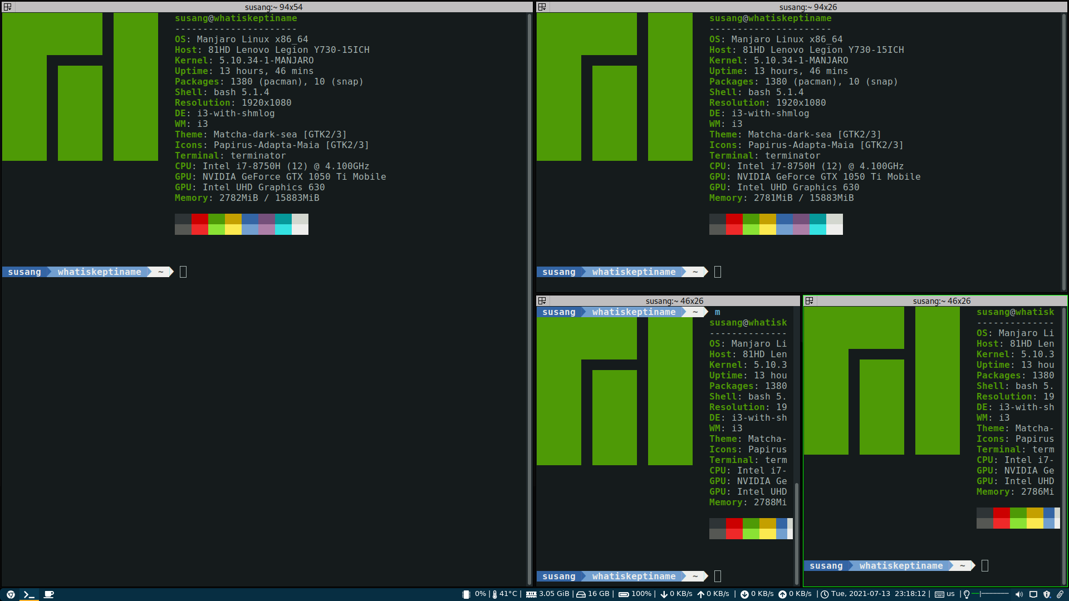Viewport: 1069px width, 601px height.
Task: Open the grouping icon of the green-bordered terminal
Action: coord(810,301)
